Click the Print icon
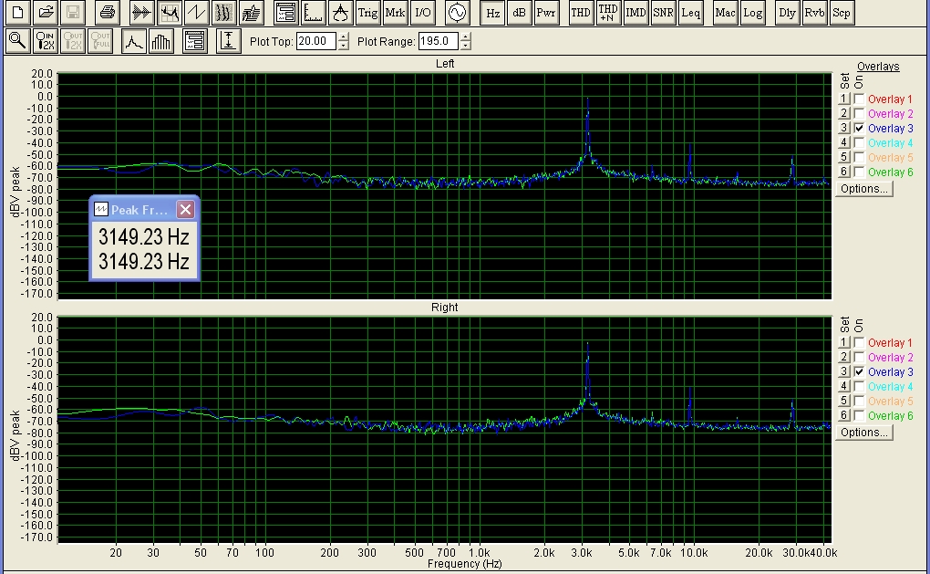This screenshot has width=930, height=574. (108, 13)
